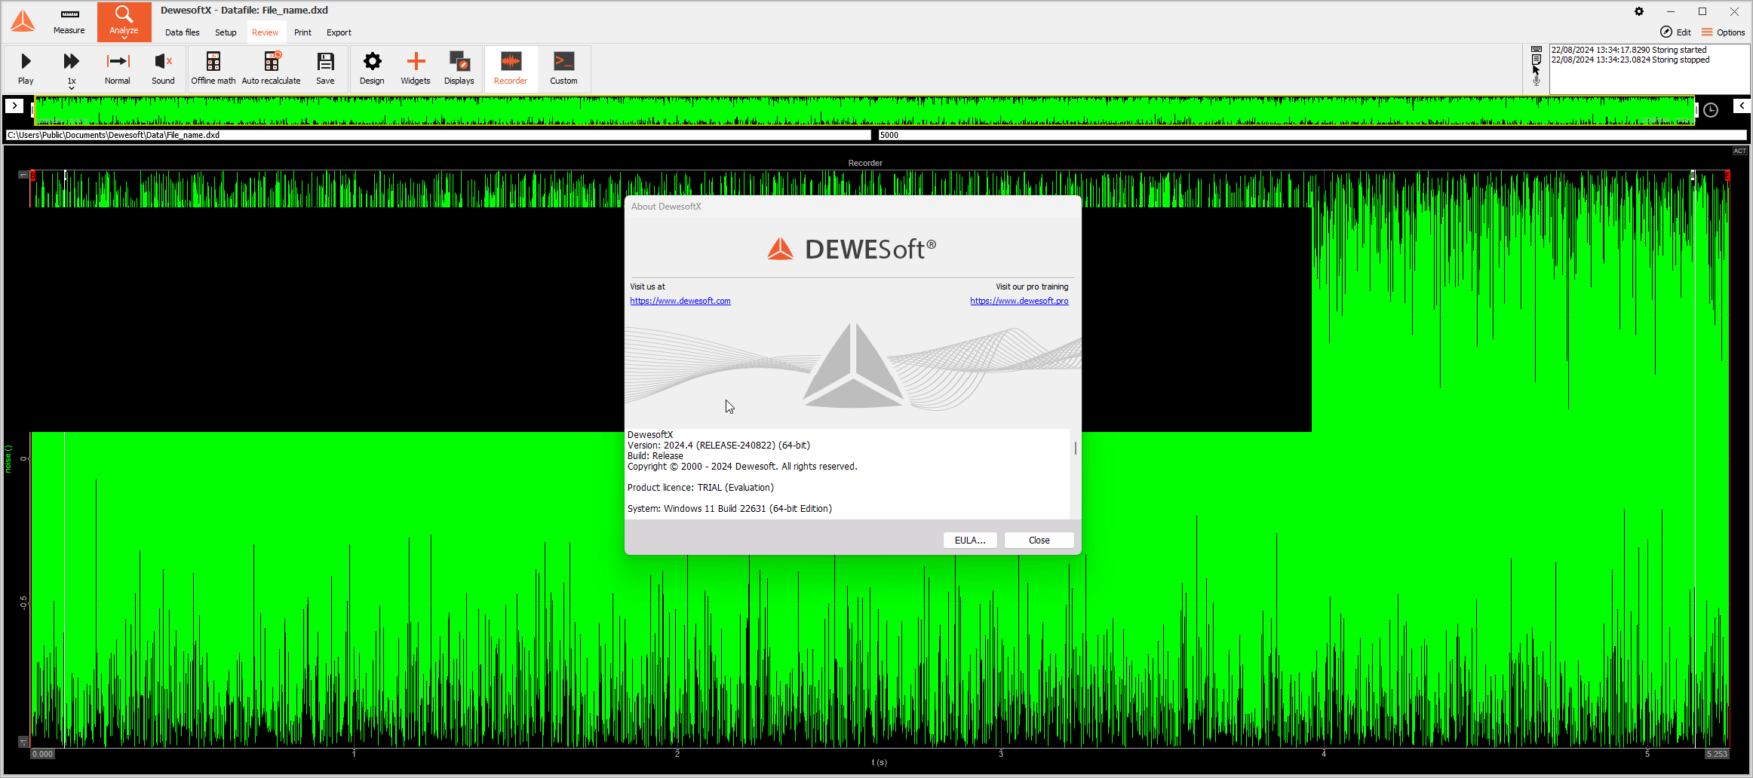Maximize the DewesoftX window
The height and width of the screenshot is (778, 1753).
pos(1702,11)
